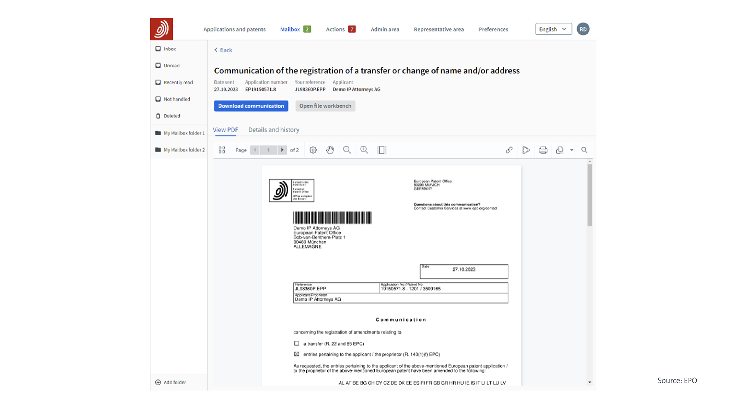Open the Actions menu item
The width and height of the screenshot is (735, 413).
pyautogui.click(x=335, y=29)
